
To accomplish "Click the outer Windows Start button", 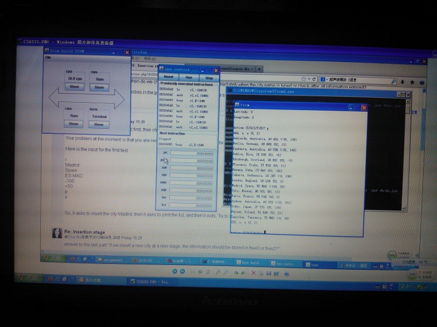I will tap(30, 278).
